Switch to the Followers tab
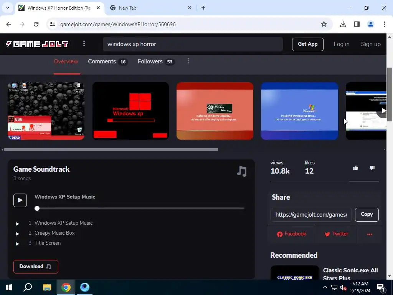This screenshot has width=393, height=295. pos(156,61)
